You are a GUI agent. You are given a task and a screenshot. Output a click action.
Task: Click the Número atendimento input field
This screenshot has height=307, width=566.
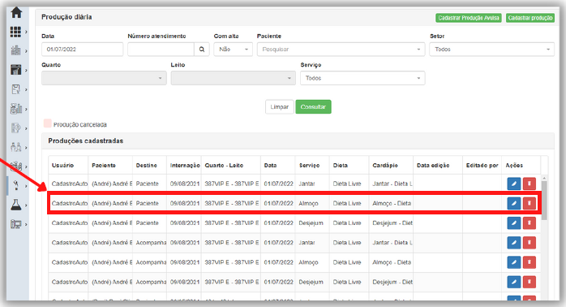161,50
